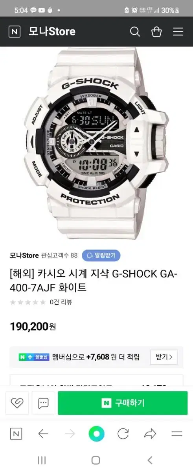Open 모나Store header title link

tap(51, 32)
